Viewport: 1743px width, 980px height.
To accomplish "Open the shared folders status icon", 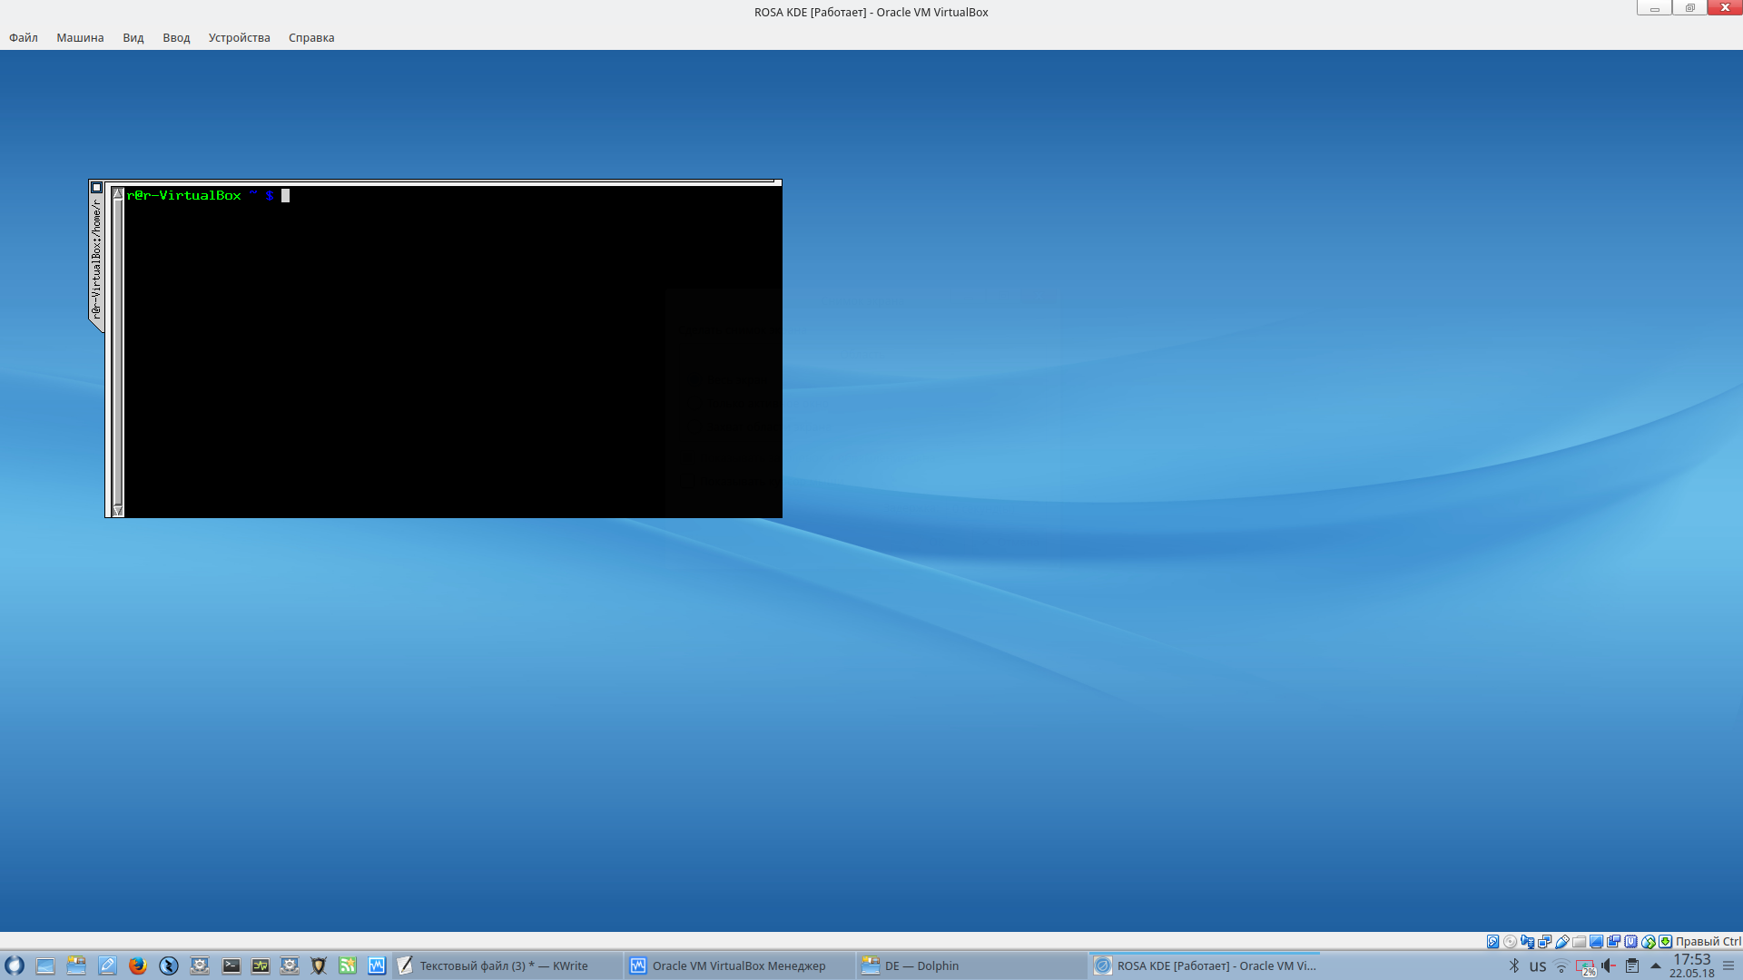I will [x=1579, y=941].
